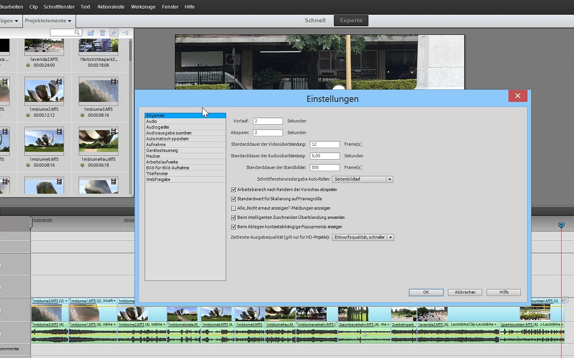Click the filmstrip icon on 1mblume2.MTS thumbnail
The width and height of the screenshot is (574, 358).
pyautogui.click(x=59, y=81)
